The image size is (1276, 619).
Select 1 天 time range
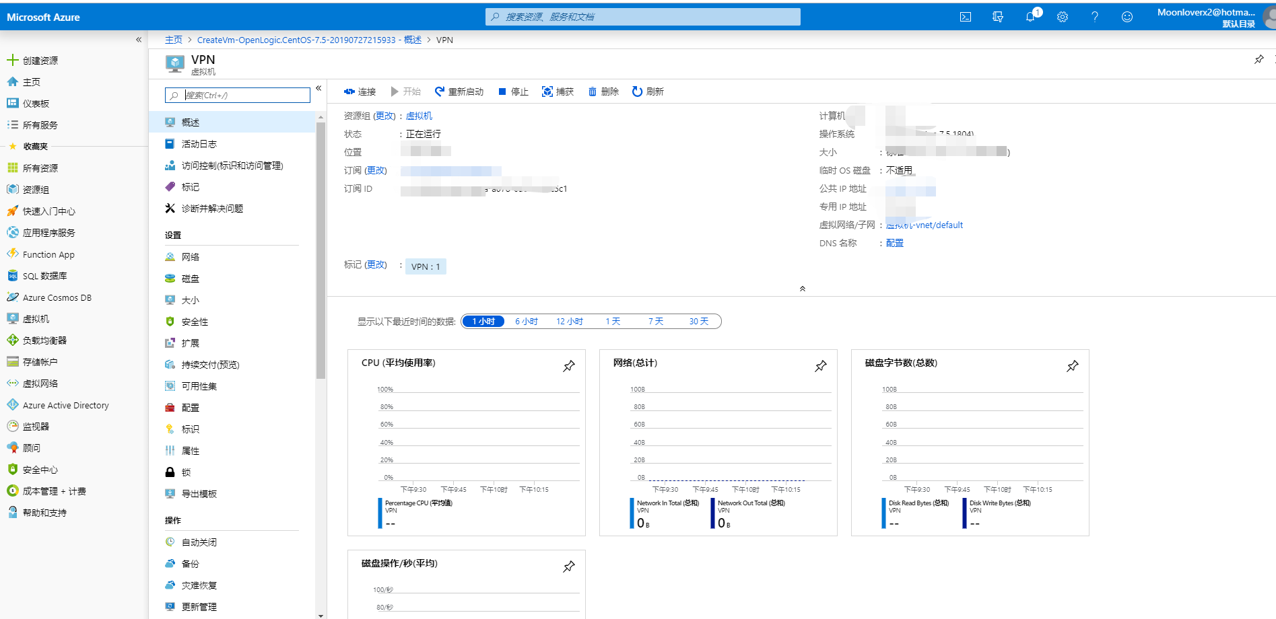click(613, 322)
